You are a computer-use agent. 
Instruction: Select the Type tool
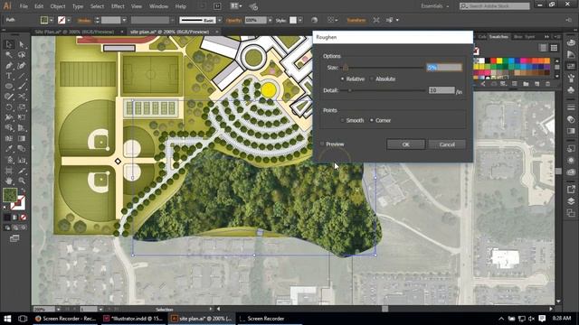tap(9, 76)
